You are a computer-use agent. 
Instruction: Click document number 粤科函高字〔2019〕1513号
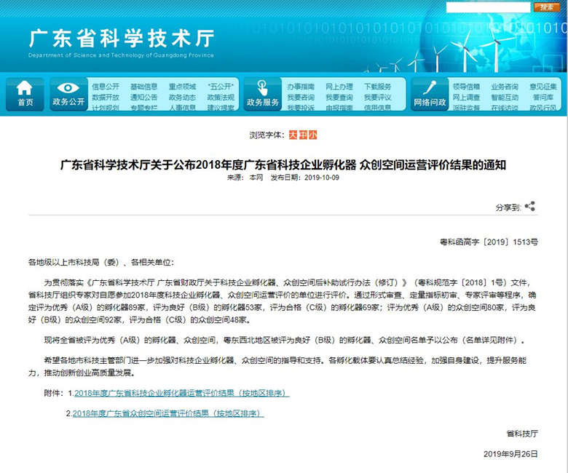(489, 242)
